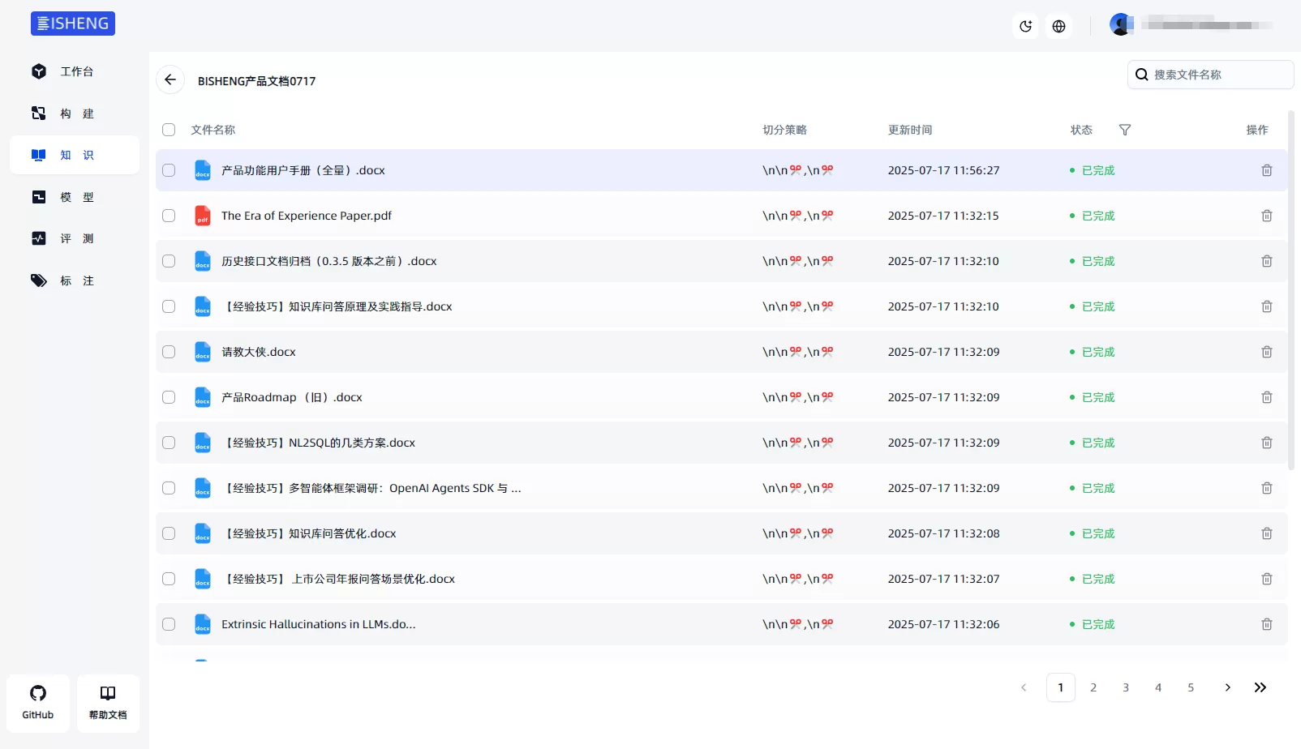Open language globe icon

[x=1058, y=26]
